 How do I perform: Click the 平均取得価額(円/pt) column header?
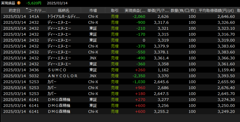coord(216,10)
